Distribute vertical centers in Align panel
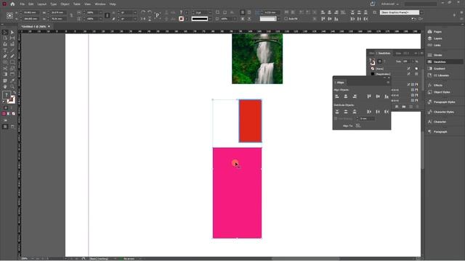 pyautogui.click(x=346, y=112)
